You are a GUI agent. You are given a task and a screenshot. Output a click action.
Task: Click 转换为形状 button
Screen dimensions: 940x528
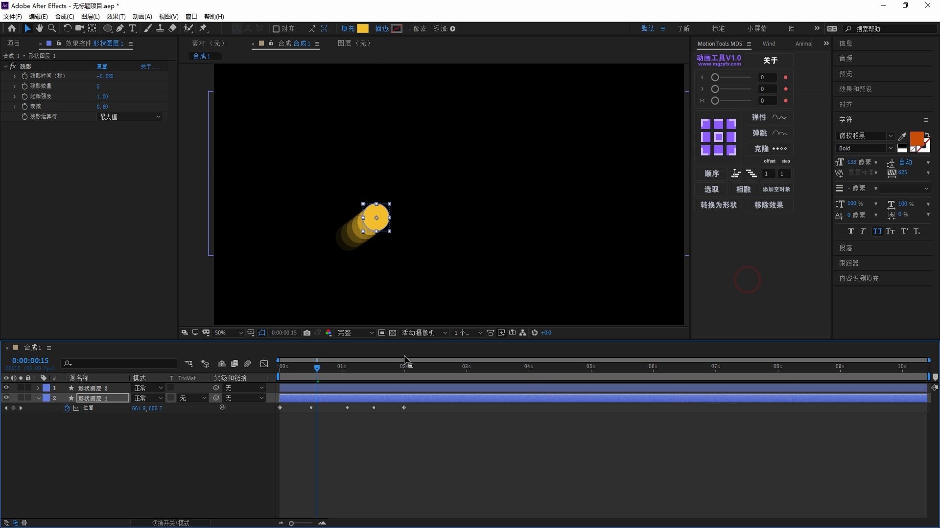(x=718, y=205)
